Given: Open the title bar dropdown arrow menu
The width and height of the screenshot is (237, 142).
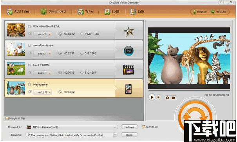Looking at the screenshot, I should pos(221,2).
